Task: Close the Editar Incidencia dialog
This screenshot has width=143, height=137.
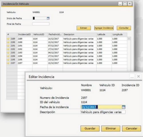Action: tap(138, 77)
